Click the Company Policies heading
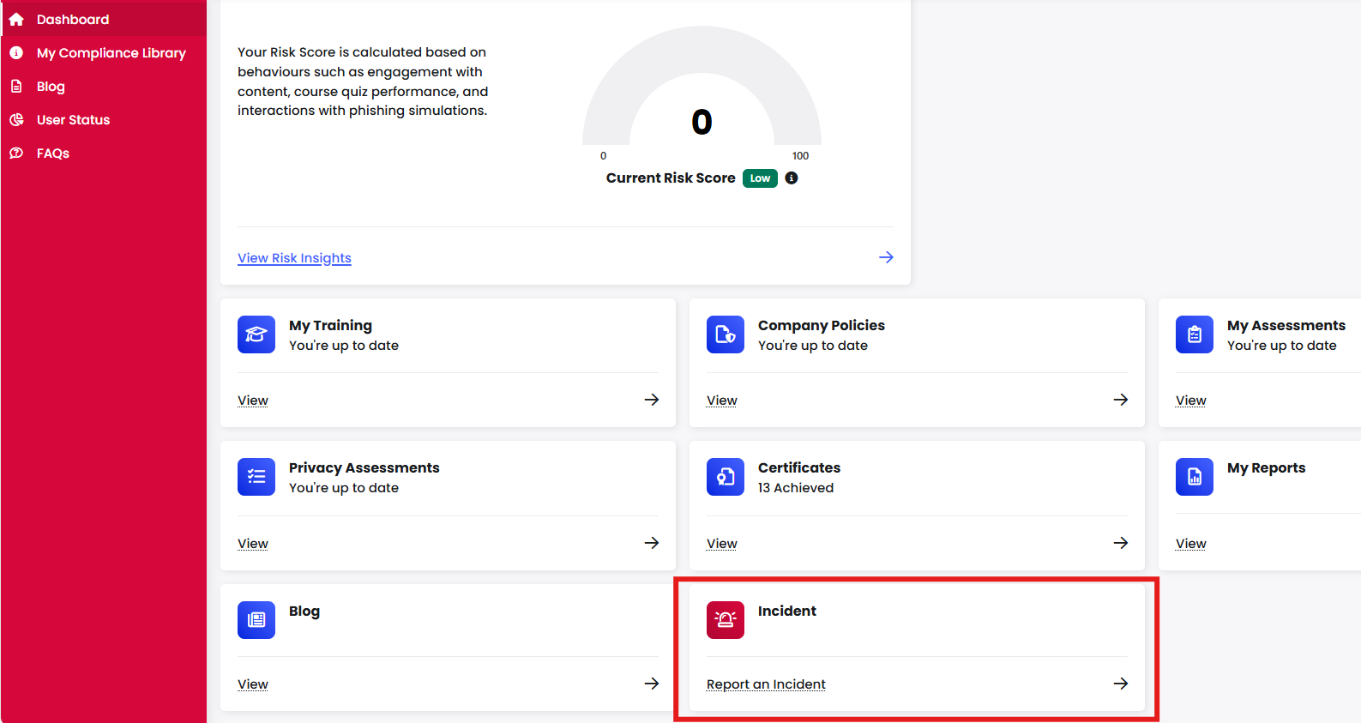1361x723 pixels. [822, 326]
